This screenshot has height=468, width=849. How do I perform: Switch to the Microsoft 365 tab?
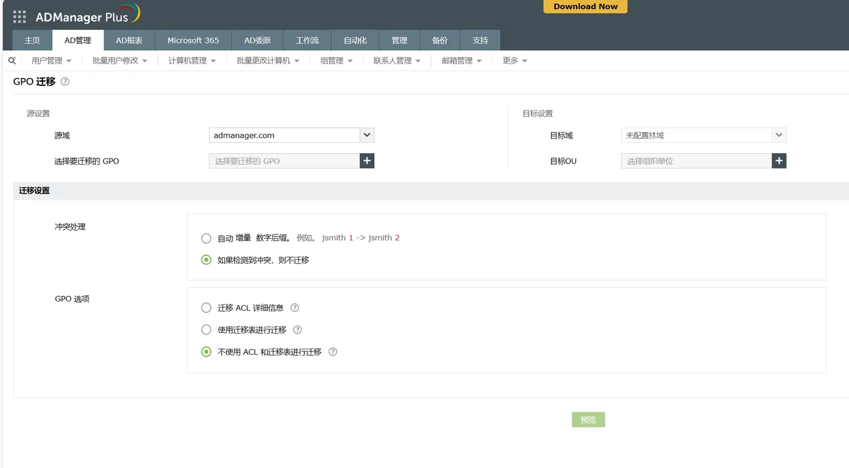point(193,40)
